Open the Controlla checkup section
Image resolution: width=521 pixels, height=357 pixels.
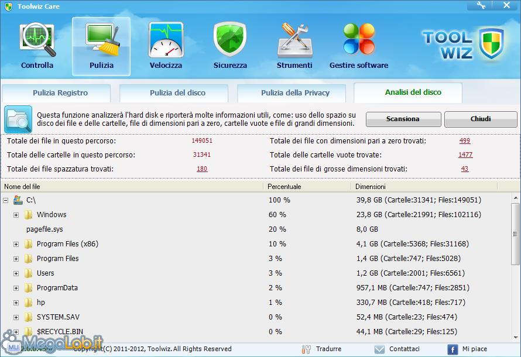pyautogui.click(x=37, y=46)
